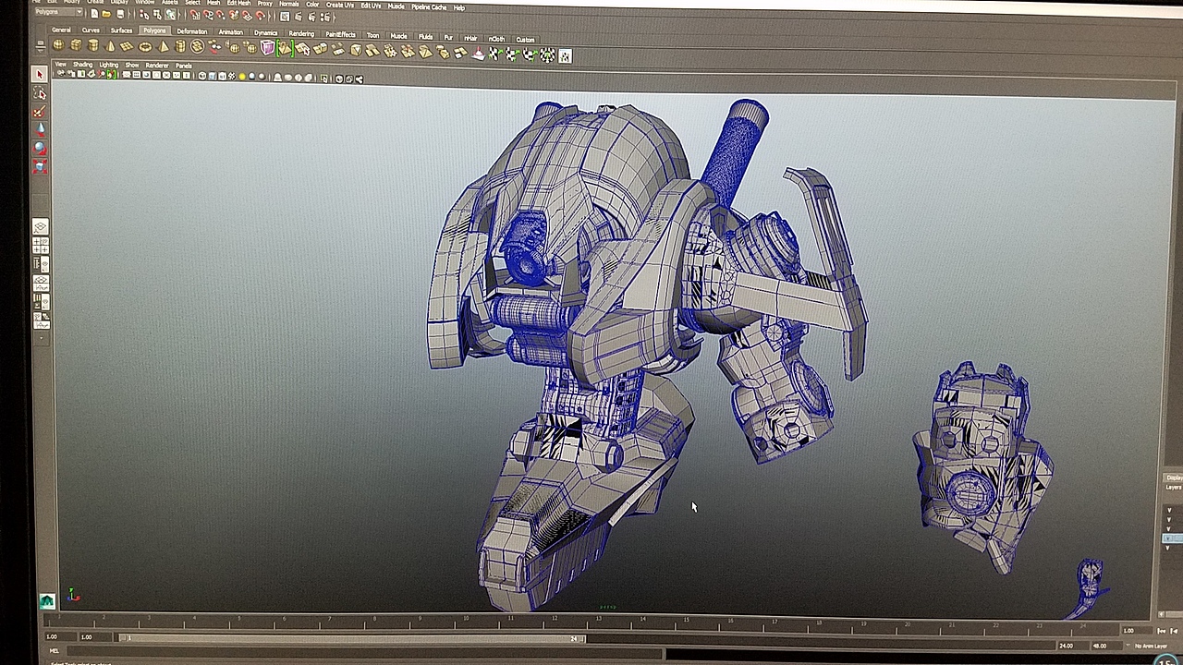The width and height of the screenshot is (1183, 665).
Task: Save the scene with the disk icon
Action: (120, 14)
